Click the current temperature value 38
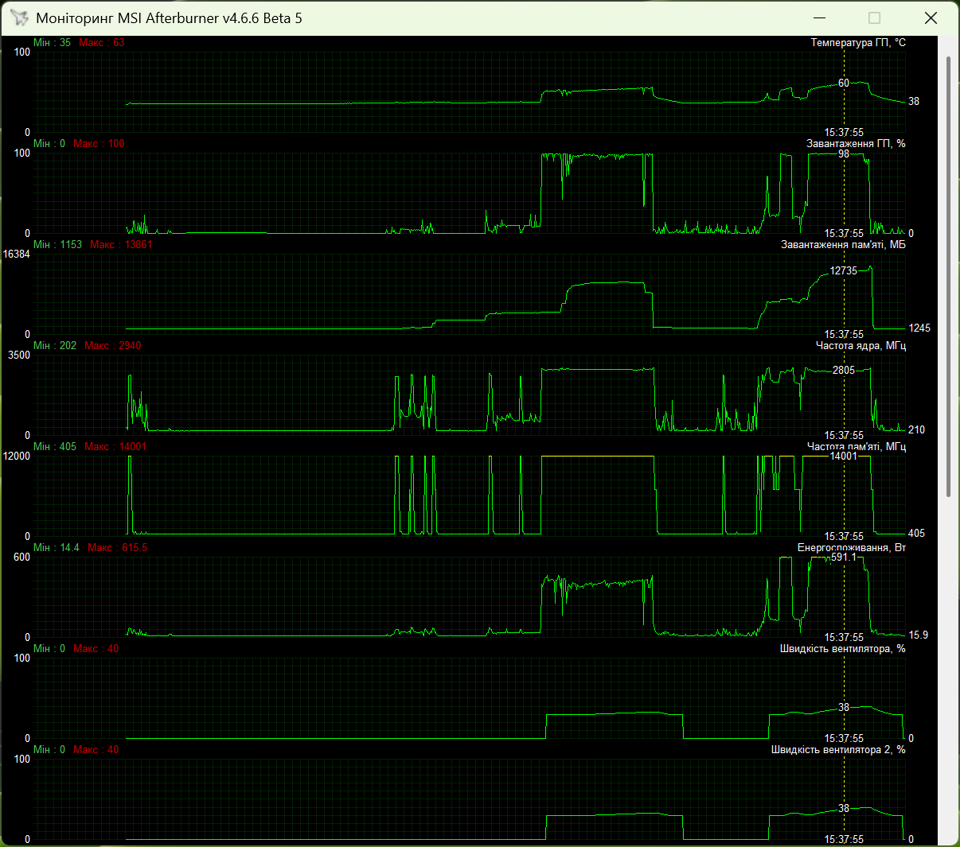This screenshot has height=847, width=960. coord(914,102)
